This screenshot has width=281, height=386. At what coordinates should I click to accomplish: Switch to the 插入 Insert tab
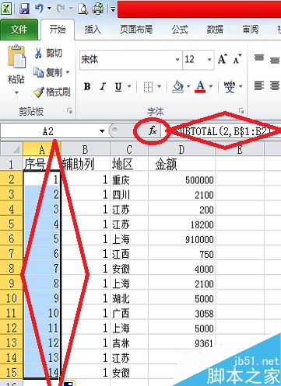93,30
